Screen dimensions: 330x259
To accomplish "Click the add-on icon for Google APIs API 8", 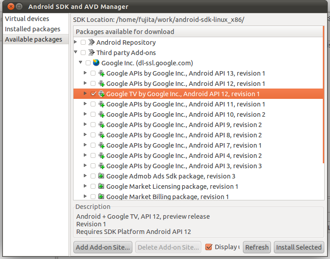I will click(101, 135).
